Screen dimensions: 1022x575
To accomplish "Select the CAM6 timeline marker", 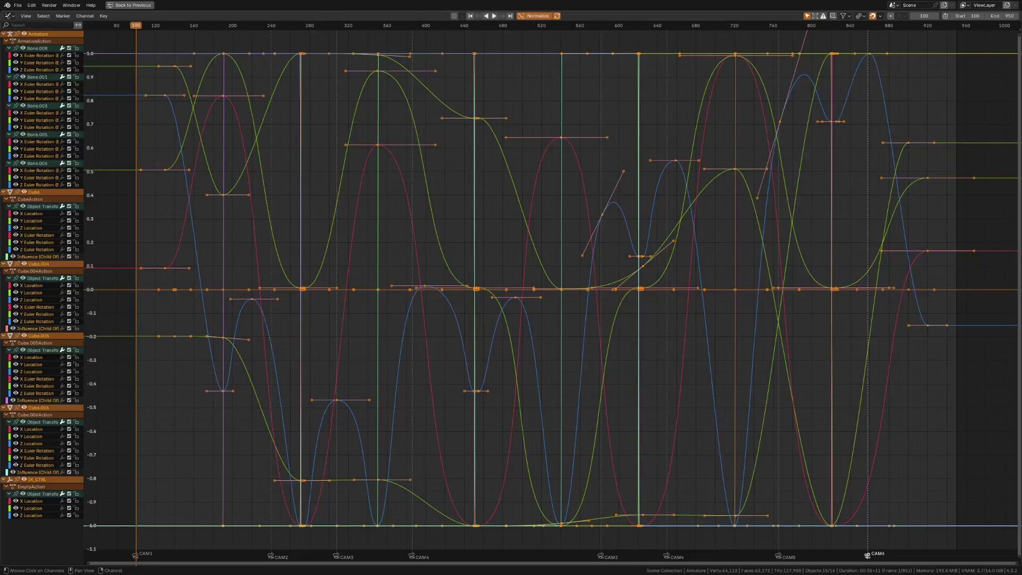I will tap(875, 554).
